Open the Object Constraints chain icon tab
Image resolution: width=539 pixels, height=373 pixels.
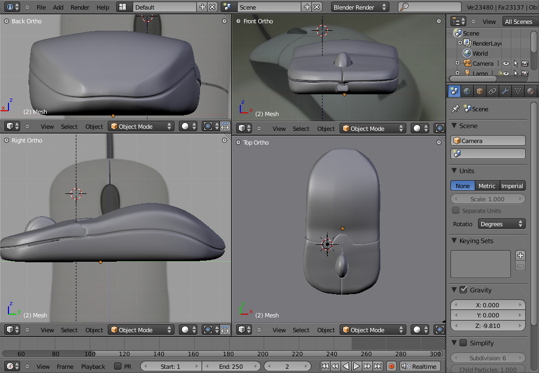(x=492, y=91)
